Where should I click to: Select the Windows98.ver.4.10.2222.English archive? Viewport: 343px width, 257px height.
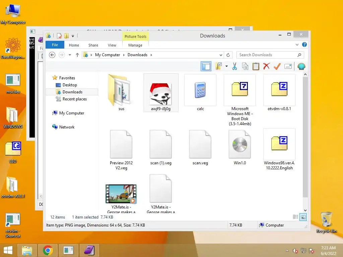pos(279,150)
